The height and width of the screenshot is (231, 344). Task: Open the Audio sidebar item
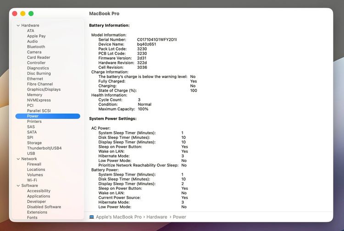coord(32,41)
